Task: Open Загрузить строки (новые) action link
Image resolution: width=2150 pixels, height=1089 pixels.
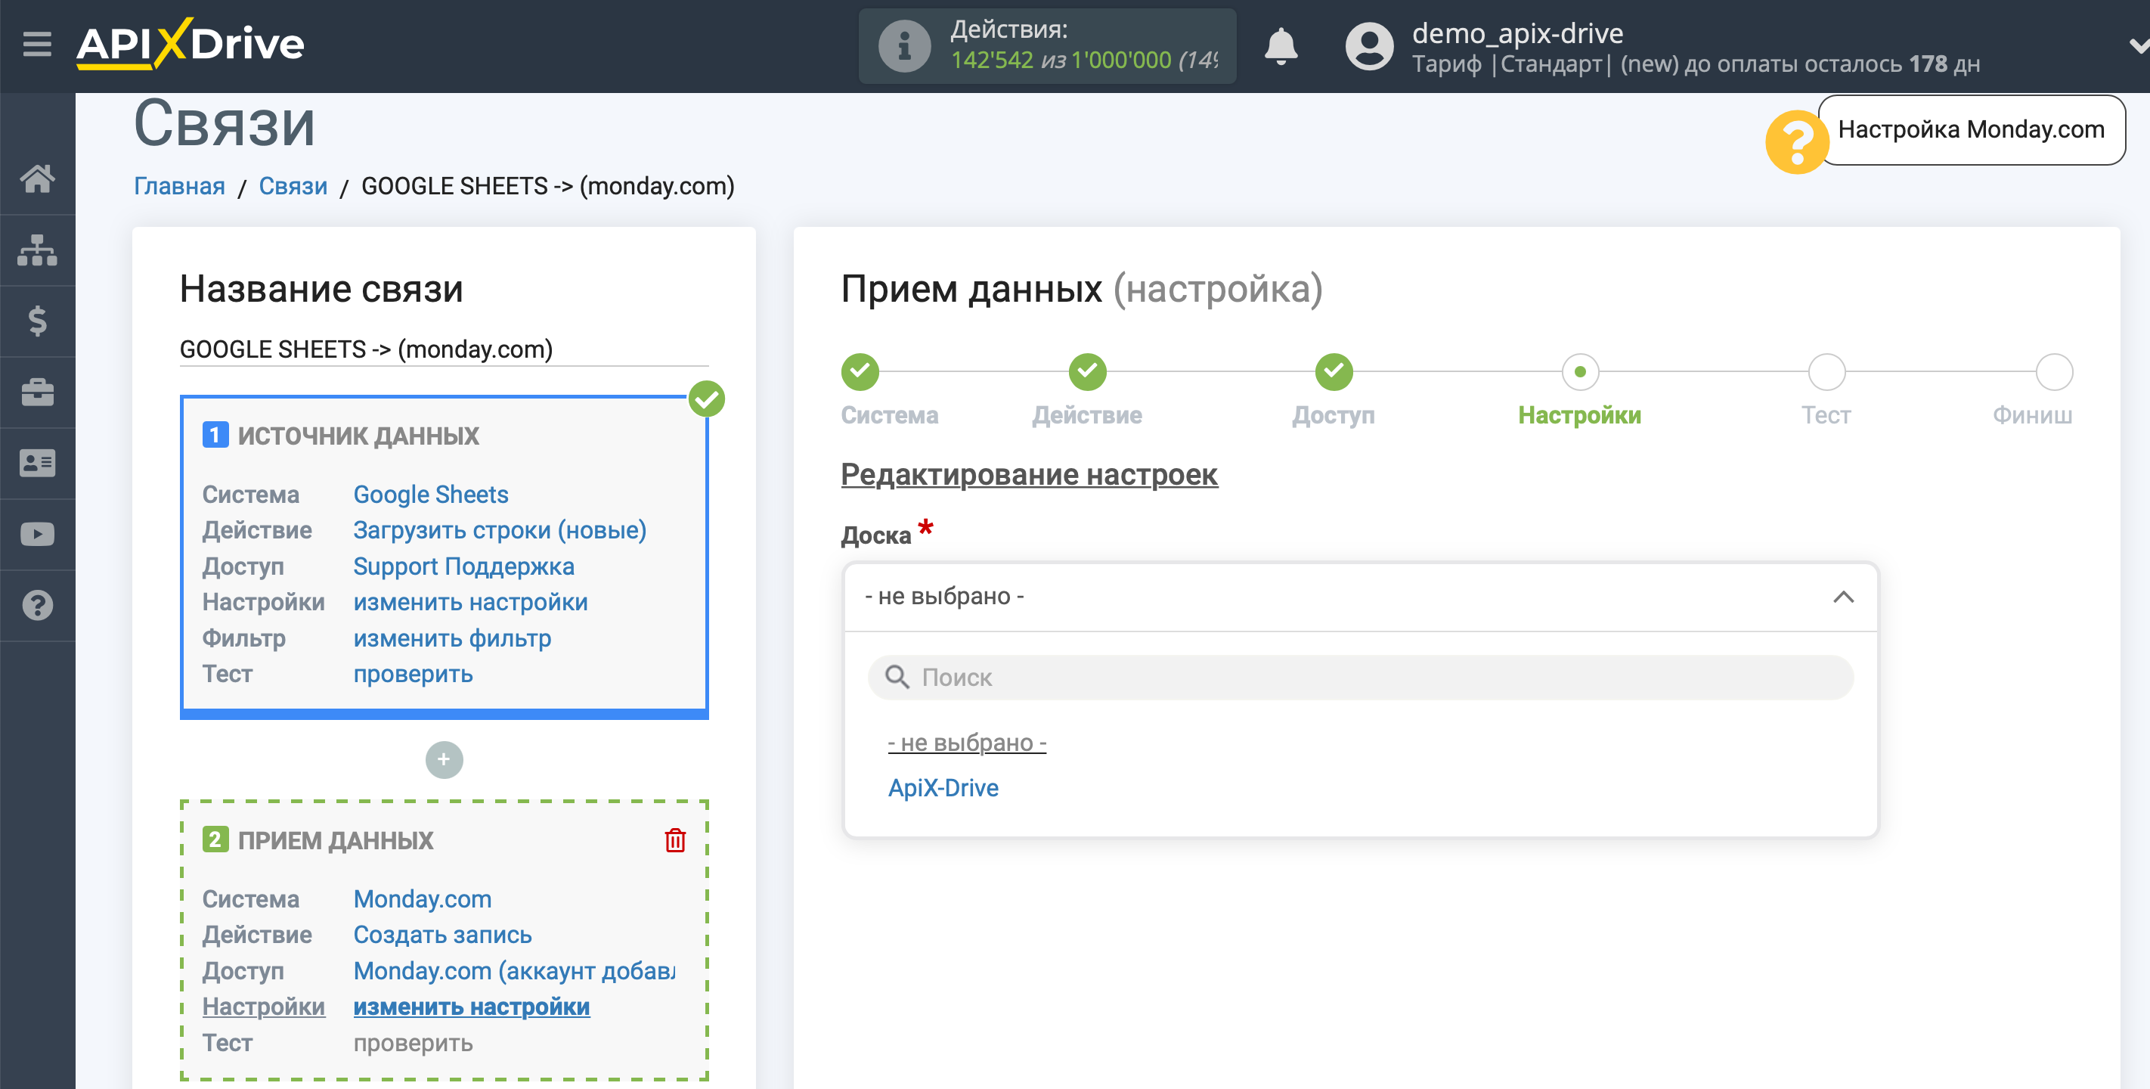Action: [500, 530]
